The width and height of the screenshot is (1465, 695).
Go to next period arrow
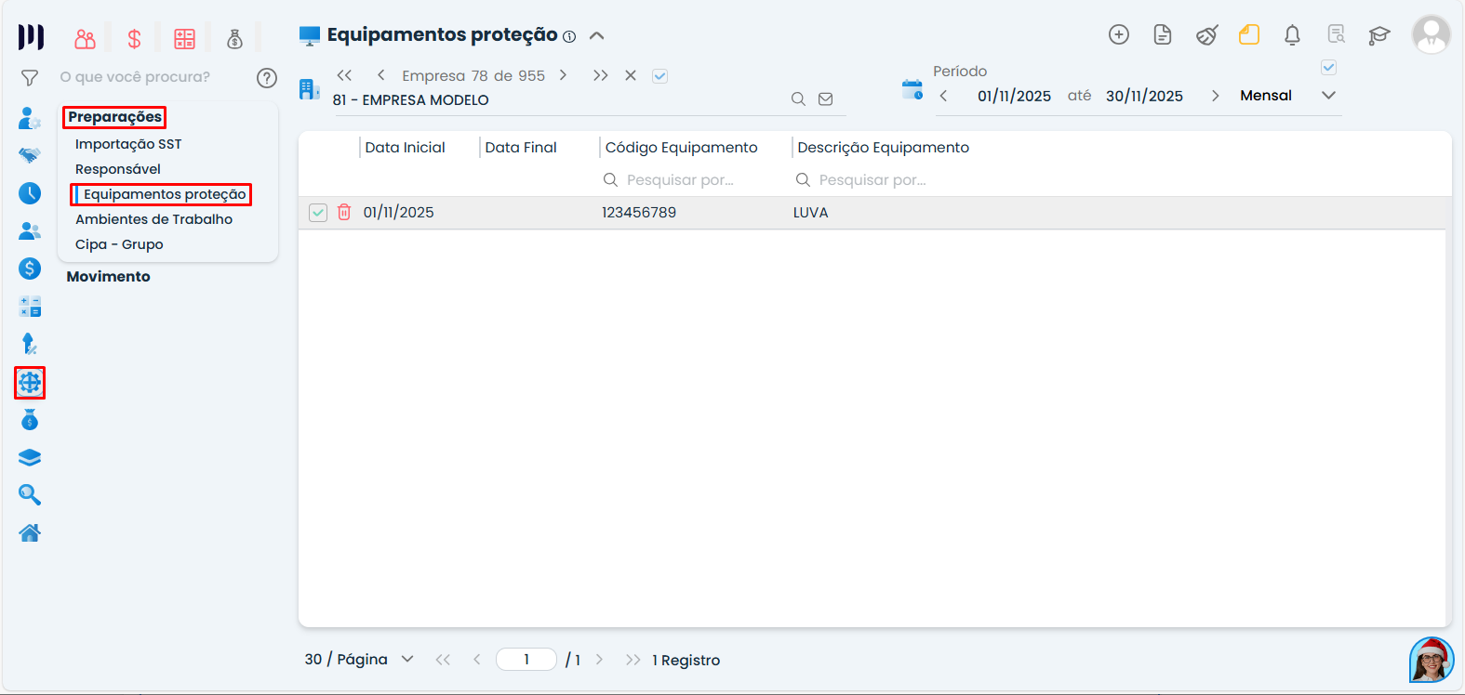point(1215,96)
